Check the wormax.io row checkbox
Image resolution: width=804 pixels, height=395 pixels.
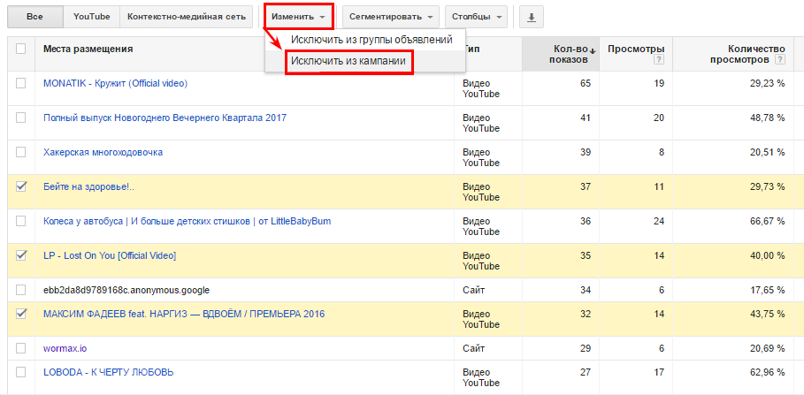(21, 348)
